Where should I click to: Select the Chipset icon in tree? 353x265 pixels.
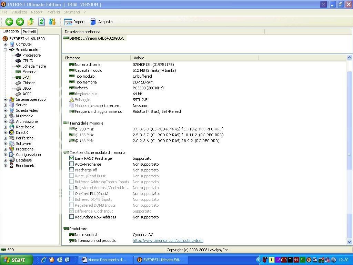(x=18, y=83)
